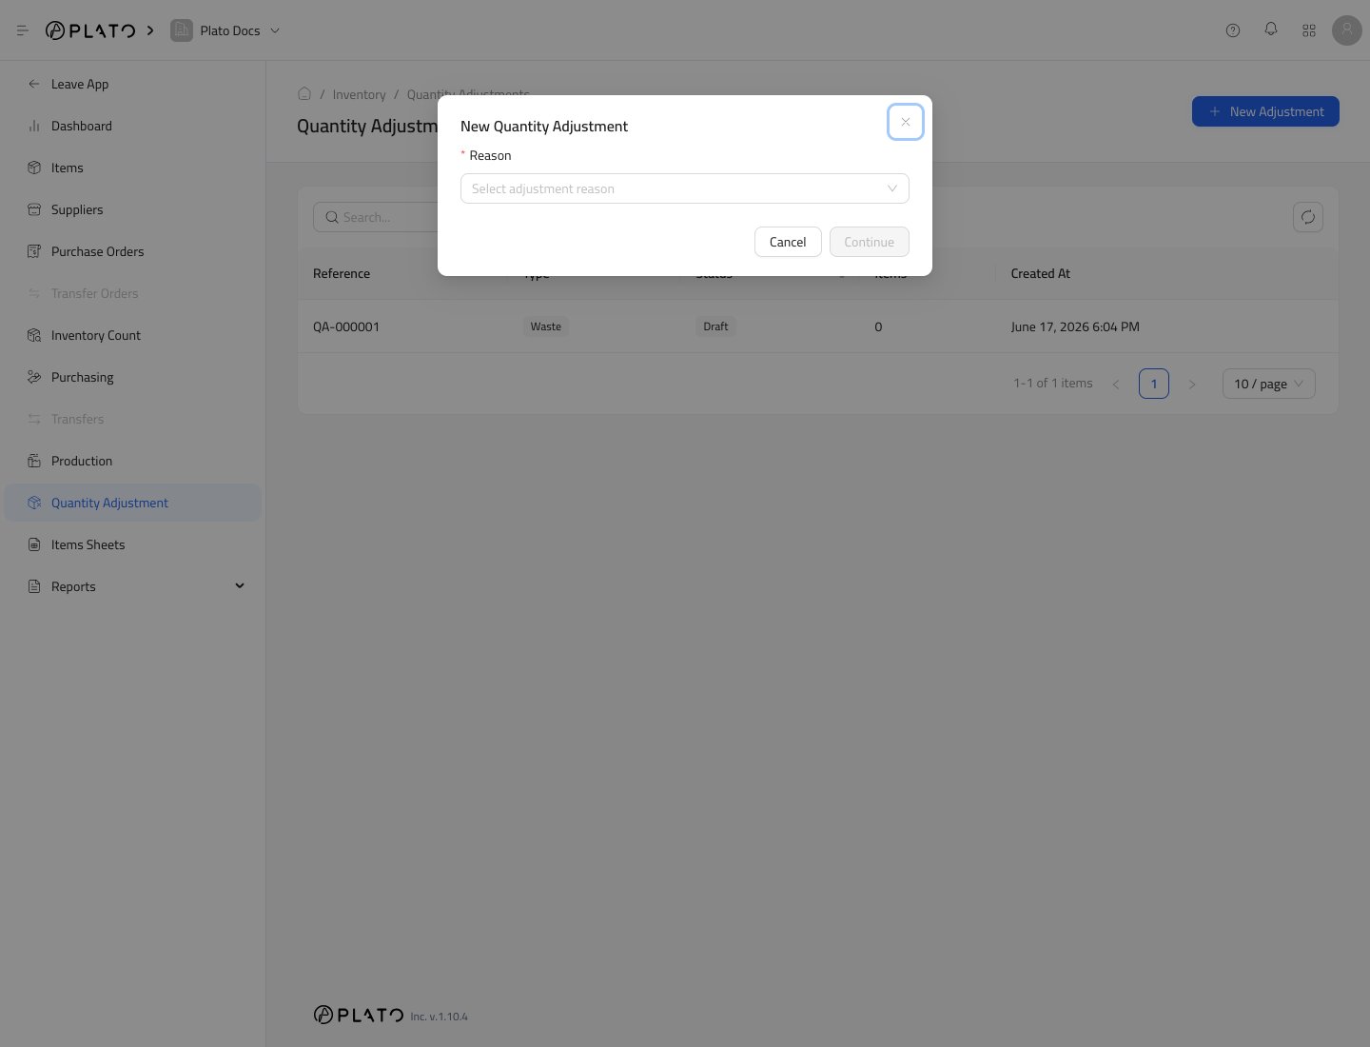Click the home breadcrumb icon
Screen dimensions: 1370x1047
[304, 93]
